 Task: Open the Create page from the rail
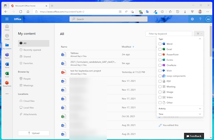coord(7,37)
